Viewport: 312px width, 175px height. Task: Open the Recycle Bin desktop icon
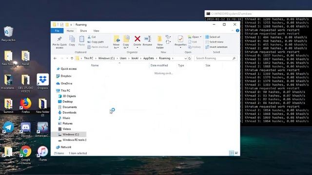point(8,34)
